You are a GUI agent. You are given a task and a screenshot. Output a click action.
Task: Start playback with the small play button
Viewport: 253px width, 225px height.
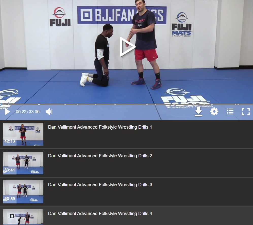click(x=7, y=112)
